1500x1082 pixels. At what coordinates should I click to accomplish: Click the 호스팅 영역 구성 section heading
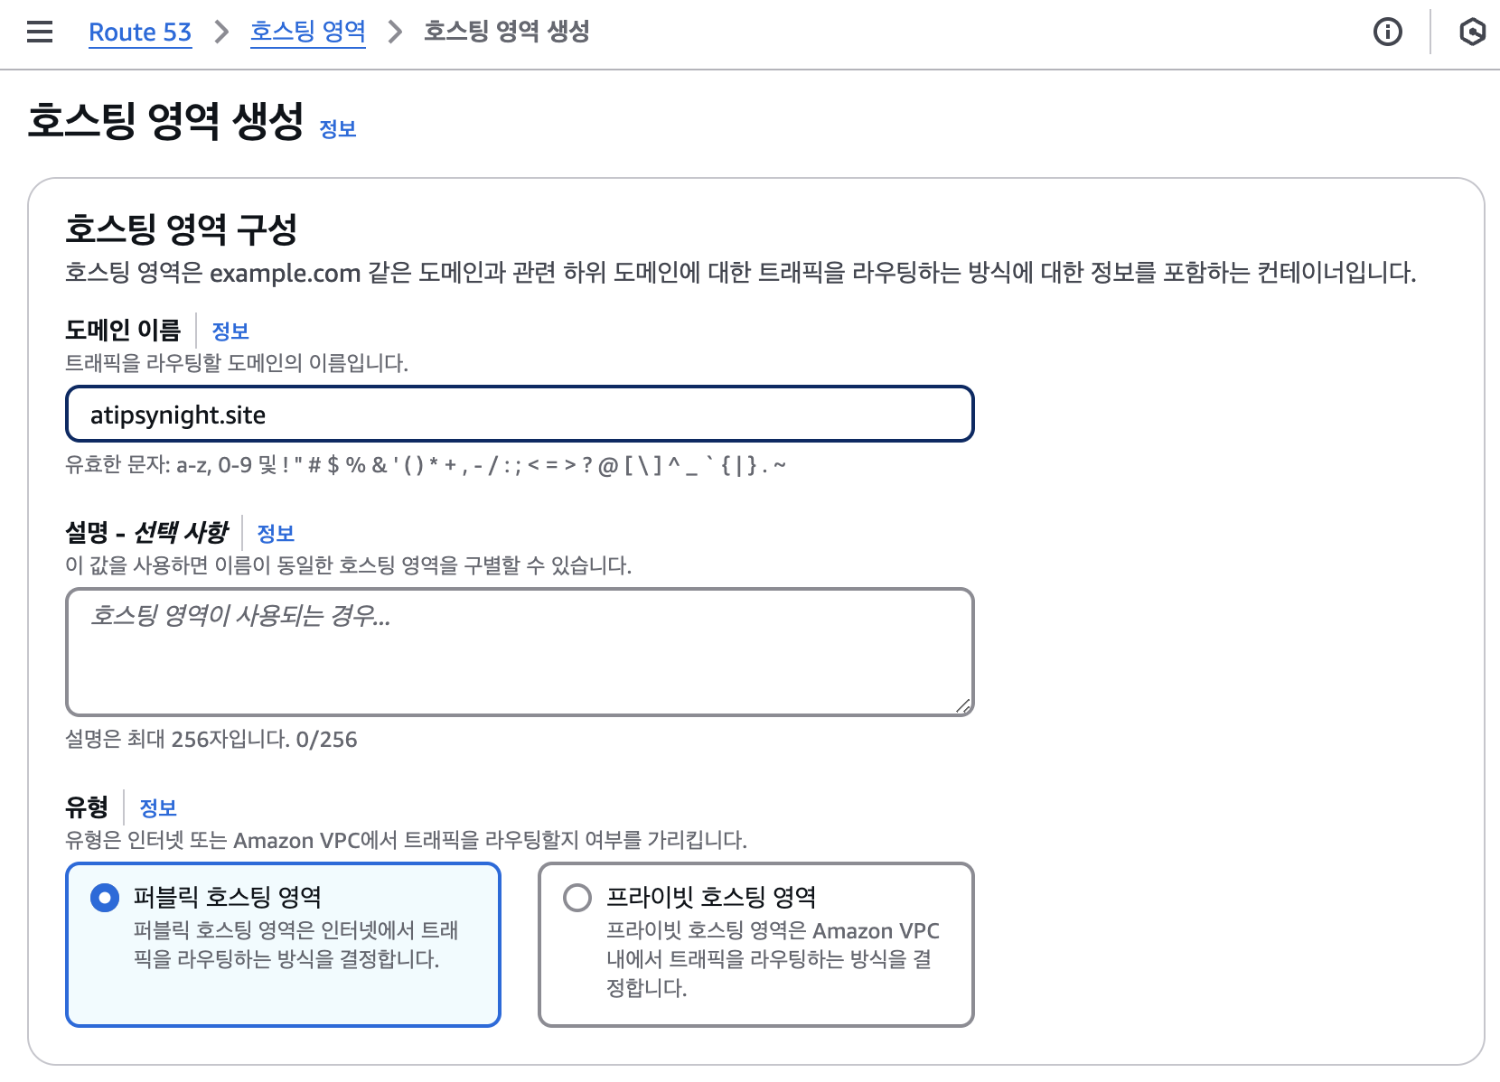click(x=181, y=229)
